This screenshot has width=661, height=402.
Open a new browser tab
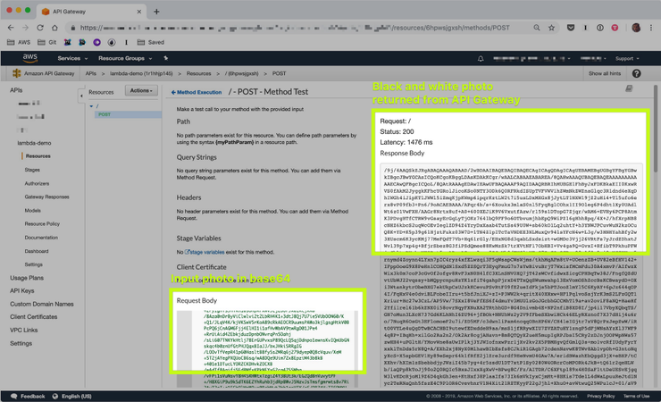156,12
